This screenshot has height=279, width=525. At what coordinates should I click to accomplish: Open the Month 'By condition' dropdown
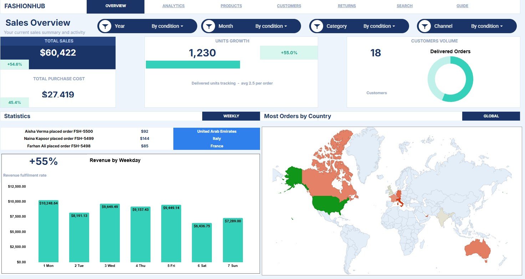pyautogui.click(x=271, y=26)
